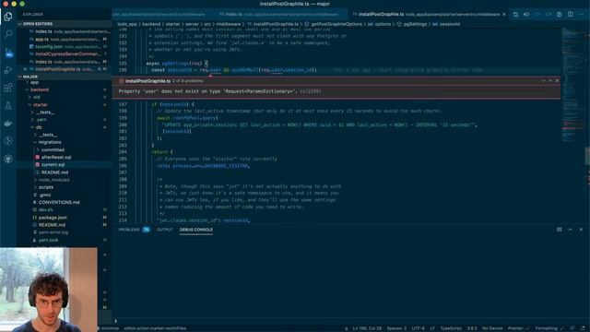Click the editor minimap
The image size is (590, 332).
tap(572, 85)
